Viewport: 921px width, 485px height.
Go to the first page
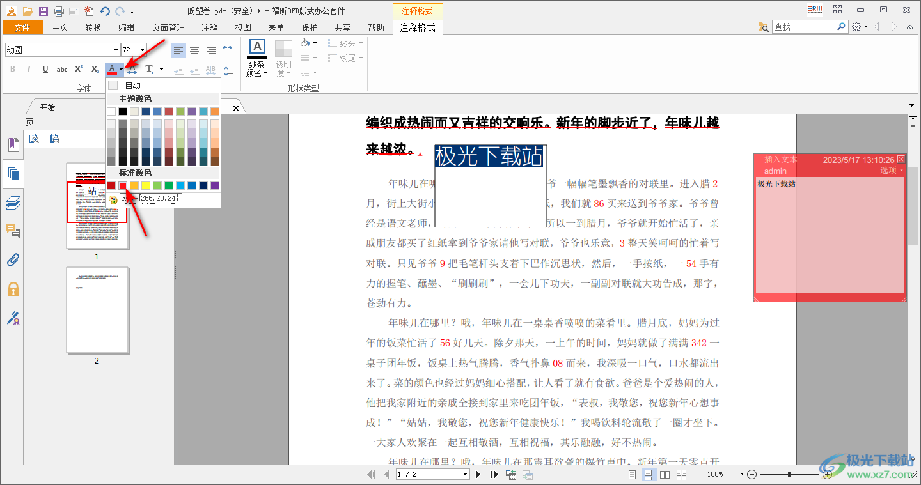tap(372, 474)
